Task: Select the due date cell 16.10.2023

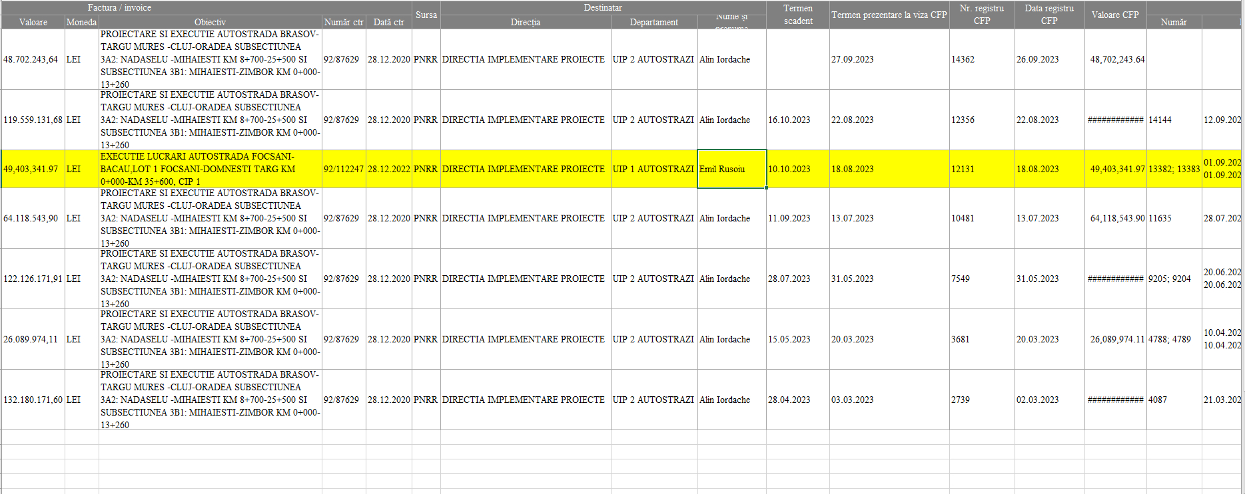Action: pyautogui.click(x=797, y=120)
